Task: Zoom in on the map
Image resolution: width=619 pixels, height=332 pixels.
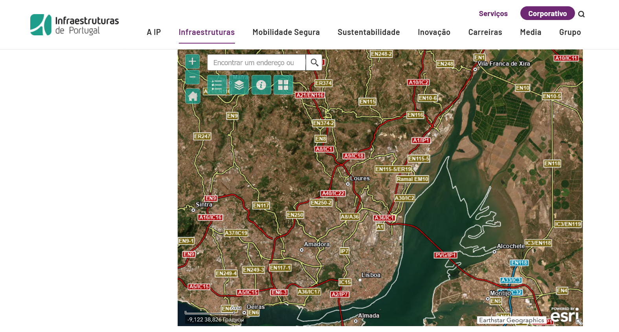Action: [x=192, y=61]
